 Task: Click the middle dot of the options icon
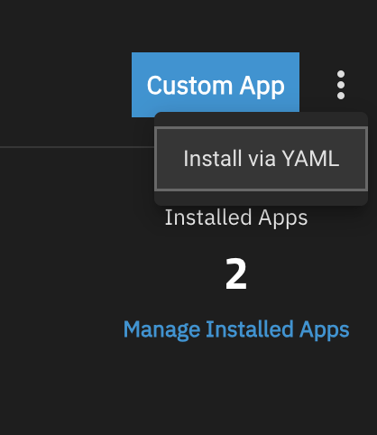(x=341, y=85)
